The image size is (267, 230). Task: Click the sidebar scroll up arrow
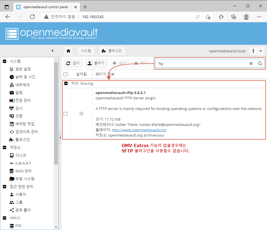(56, 60)
